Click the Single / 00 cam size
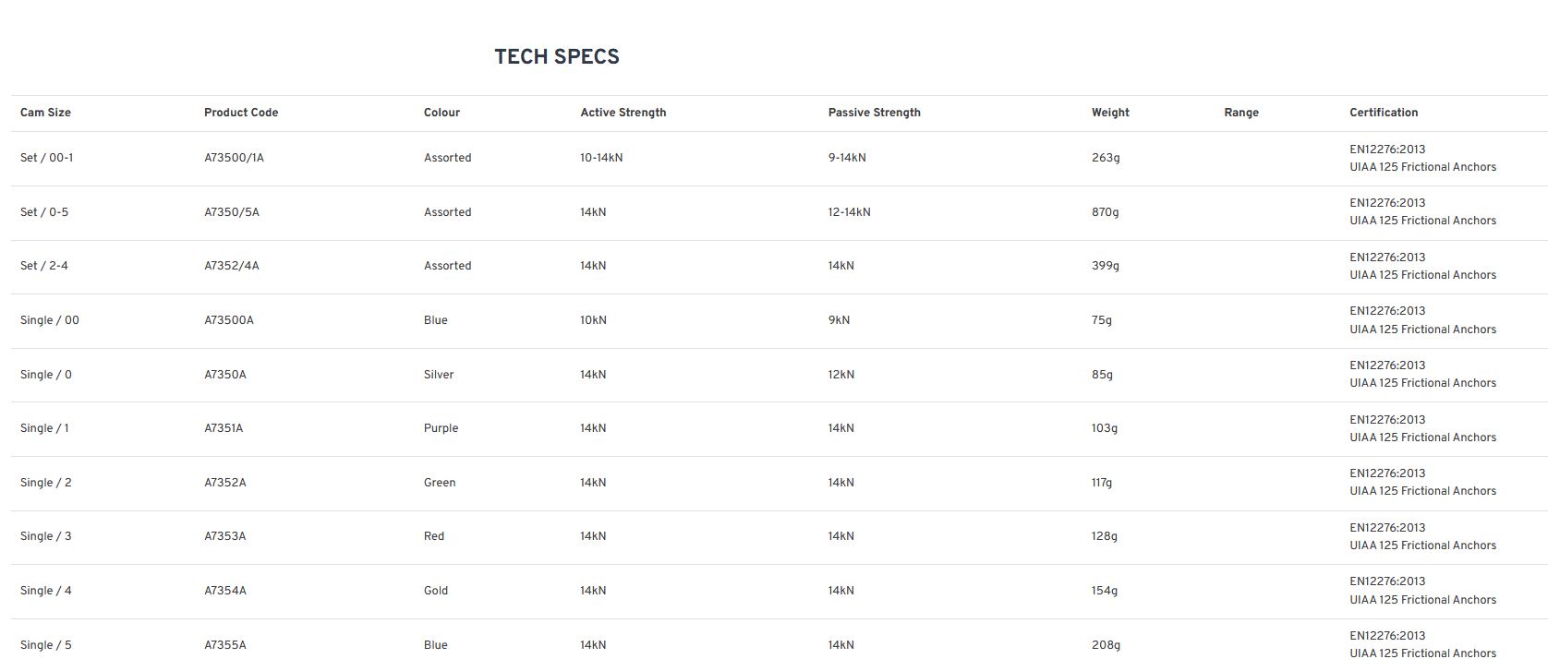 coord(50,320)
